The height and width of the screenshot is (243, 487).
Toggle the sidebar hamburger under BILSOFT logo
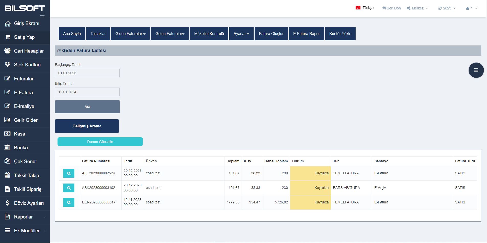(x=42, y=16)
